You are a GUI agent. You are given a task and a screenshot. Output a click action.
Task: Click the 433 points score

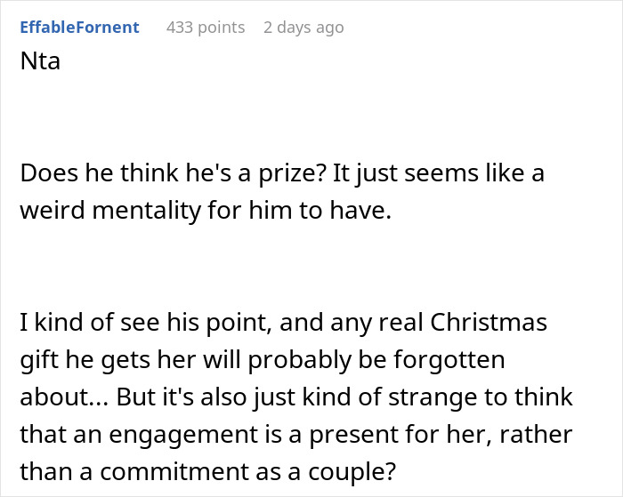(x=206, y=28)
